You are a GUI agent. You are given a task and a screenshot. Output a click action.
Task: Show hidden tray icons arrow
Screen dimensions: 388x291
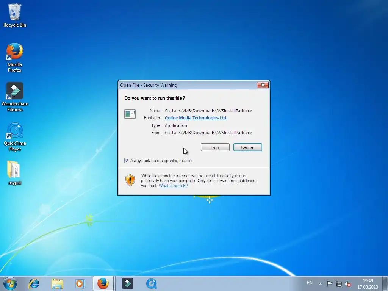pos(320,283)
